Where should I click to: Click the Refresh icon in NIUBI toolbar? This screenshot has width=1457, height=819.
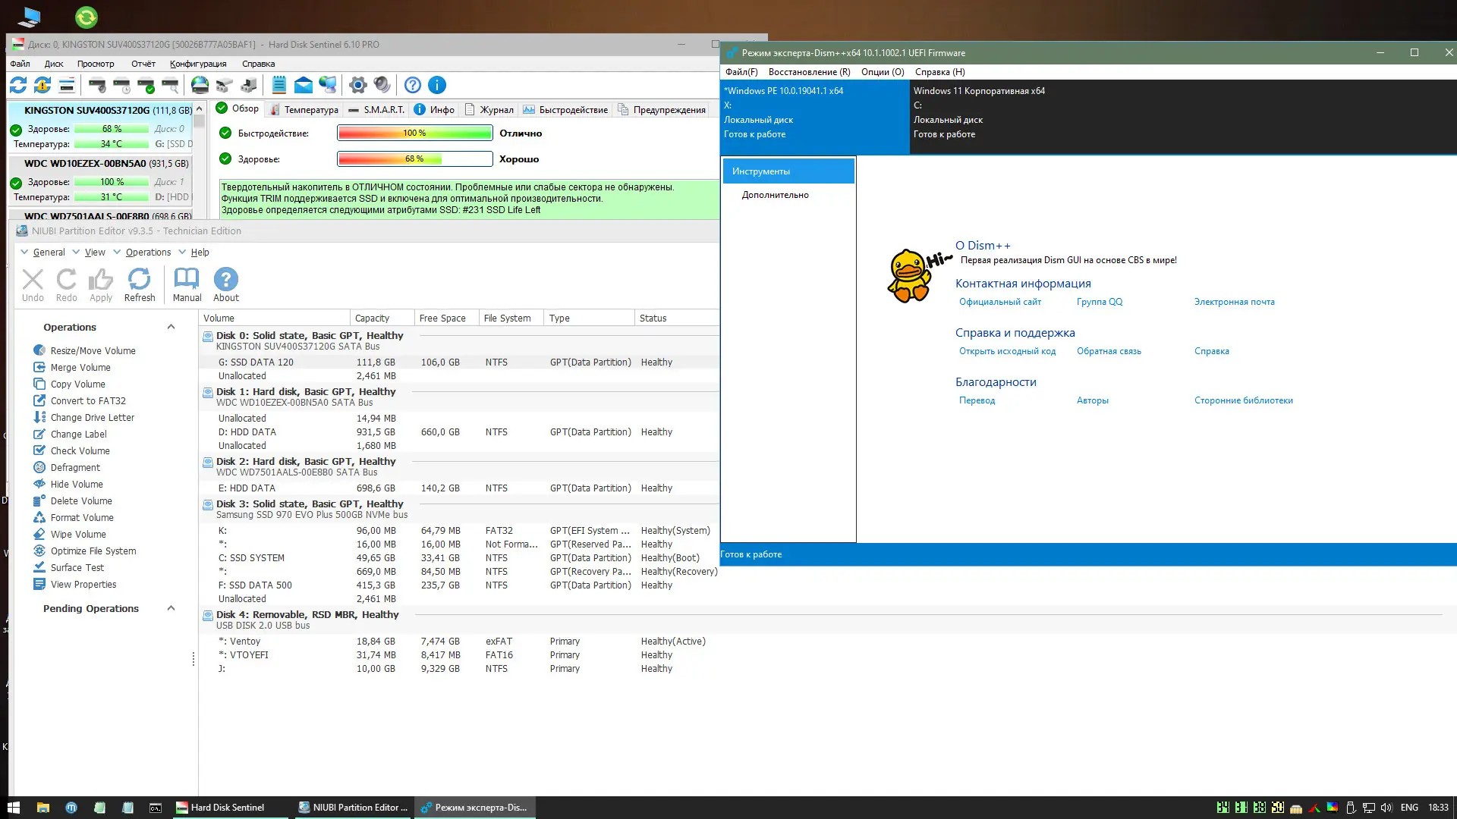tap(140, 285)
